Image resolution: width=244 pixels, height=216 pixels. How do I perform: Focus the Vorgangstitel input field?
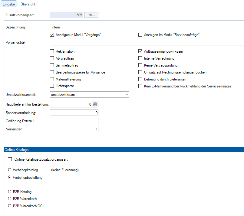pyautogui.click(x=147, y=42)
